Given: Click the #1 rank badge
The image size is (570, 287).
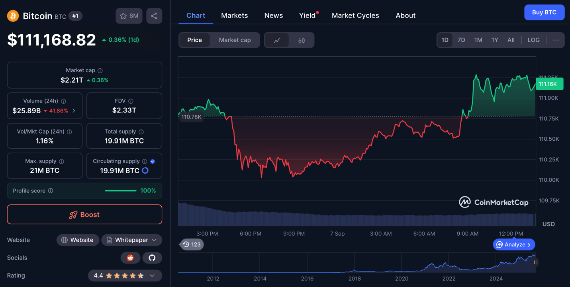Looking at the screenshot, I should [x=75, y=16].
